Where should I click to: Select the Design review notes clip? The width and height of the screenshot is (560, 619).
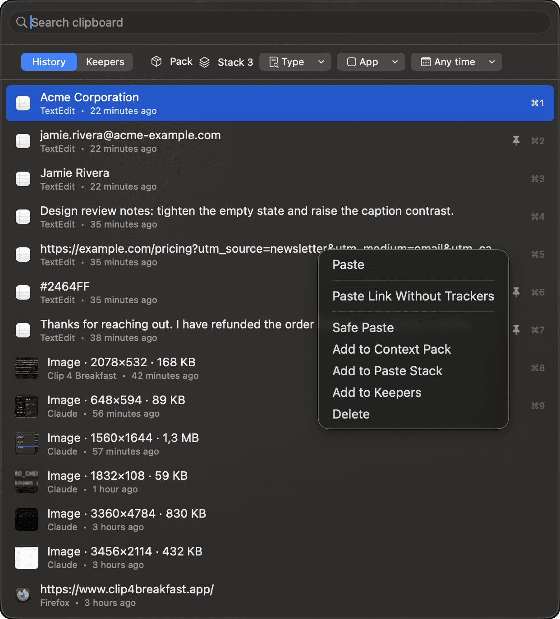click(280, 217)
